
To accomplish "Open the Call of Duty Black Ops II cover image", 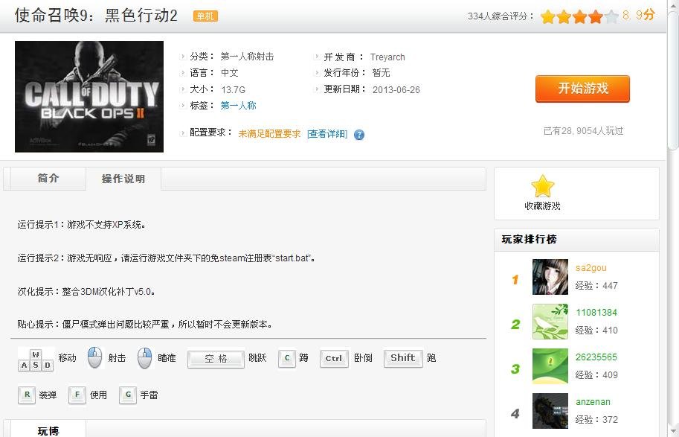I will coord(89,97).
